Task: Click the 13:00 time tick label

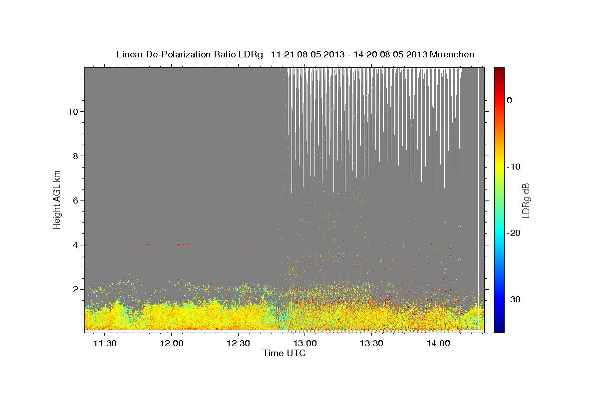Action: click(x=305, y=343)
